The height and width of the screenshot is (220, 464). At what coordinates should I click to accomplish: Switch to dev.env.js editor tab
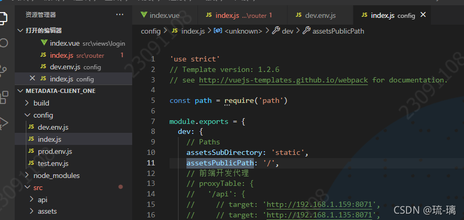(x=320, y=15)
